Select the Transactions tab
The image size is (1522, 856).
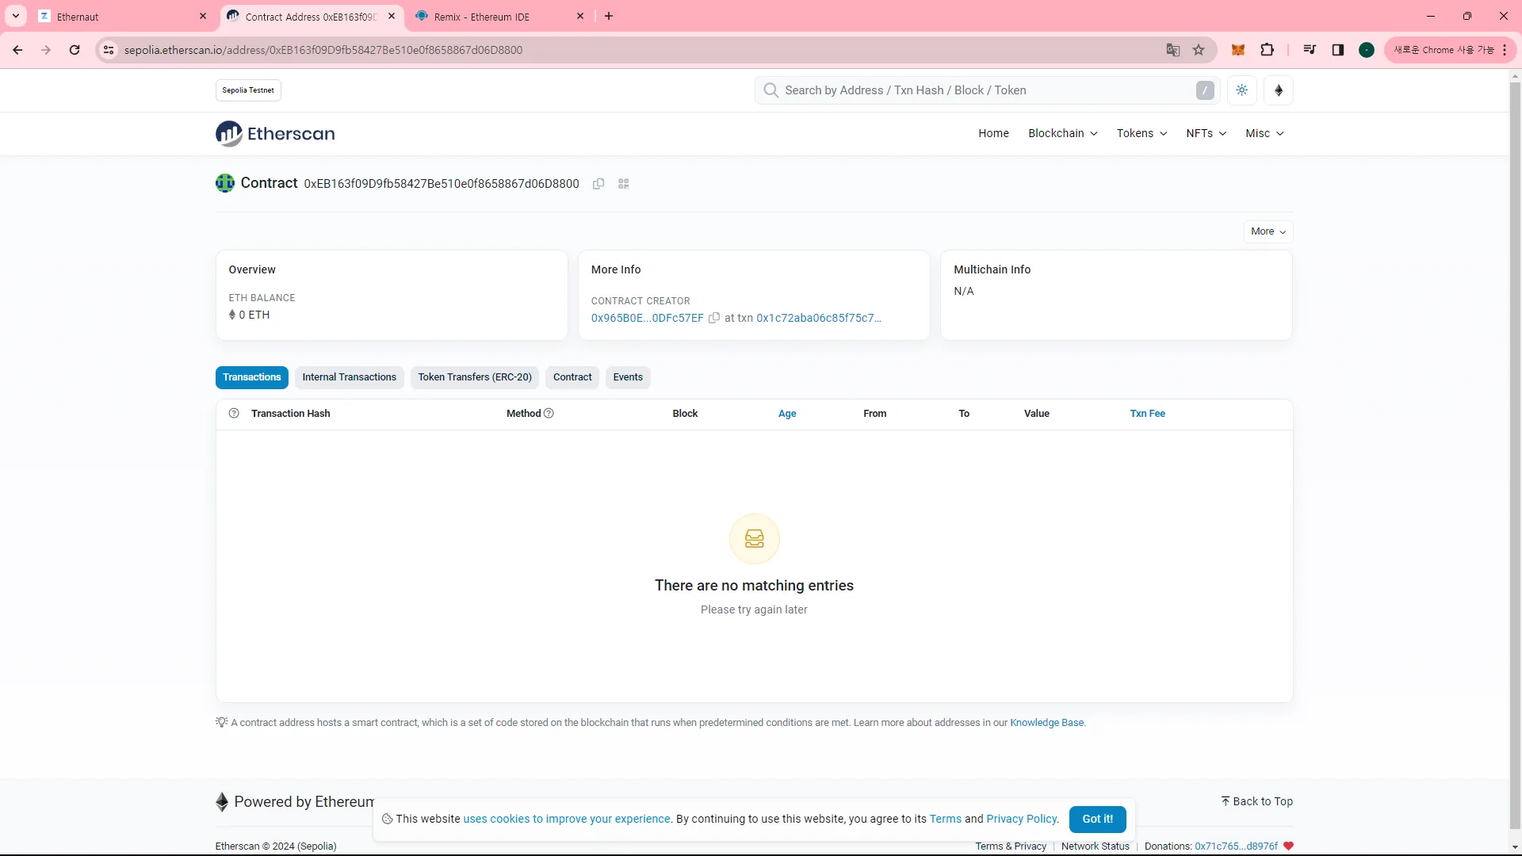click(x=252, y=377)
